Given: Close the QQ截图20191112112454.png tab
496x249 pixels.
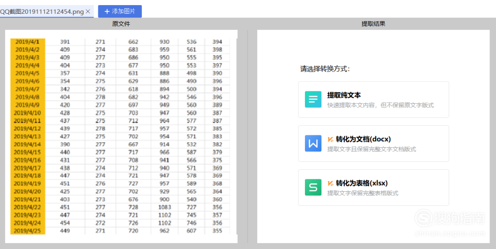Looking at the screenshot, I should [88, 11].
